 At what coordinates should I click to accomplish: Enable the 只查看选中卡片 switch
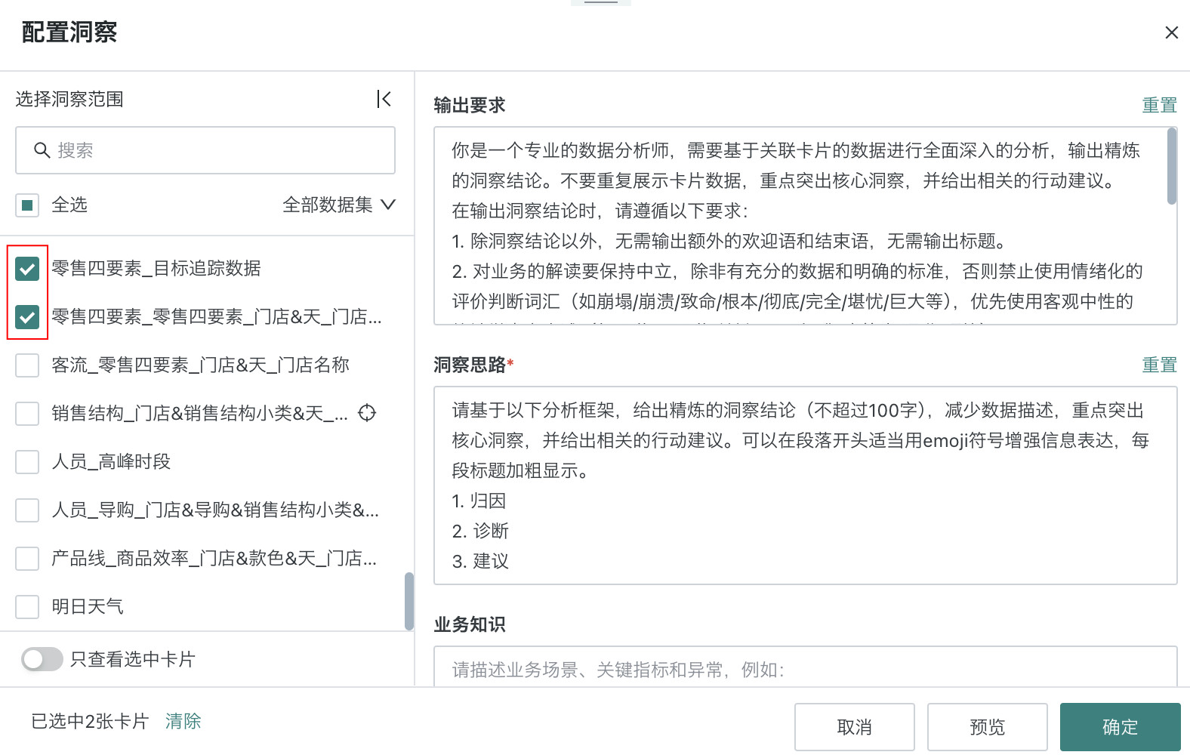click(x=42, y=659)
